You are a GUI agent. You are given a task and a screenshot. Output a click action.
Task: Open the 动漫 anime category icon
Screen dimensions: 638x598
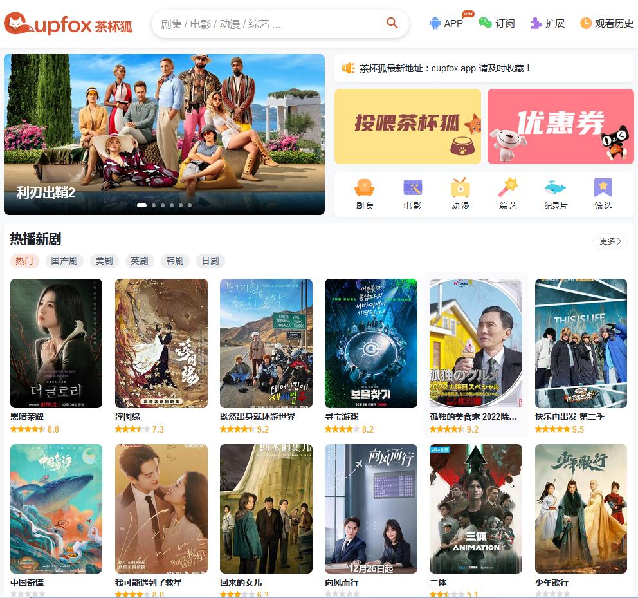click(x=460, y=188)
